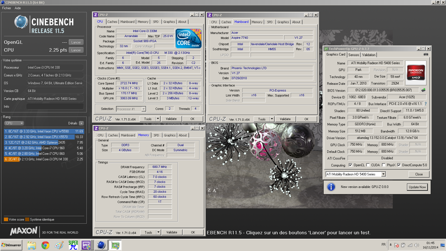Open SPD tab in CPU-Z Memory window

[156, 135]
